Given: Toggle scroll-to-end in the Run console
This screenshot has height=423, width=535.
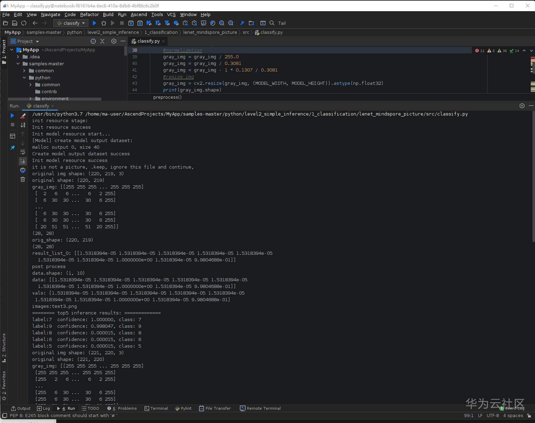Looking at the screenshot, I should (23, 161).
